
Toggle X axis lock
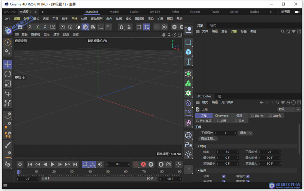point(30,27)
